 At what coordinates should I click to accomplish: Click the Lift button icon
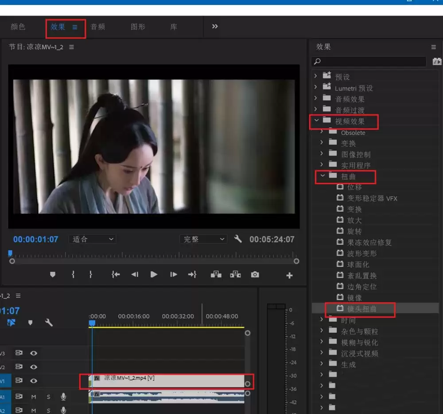pyautogui.click(x=216, y=275)
